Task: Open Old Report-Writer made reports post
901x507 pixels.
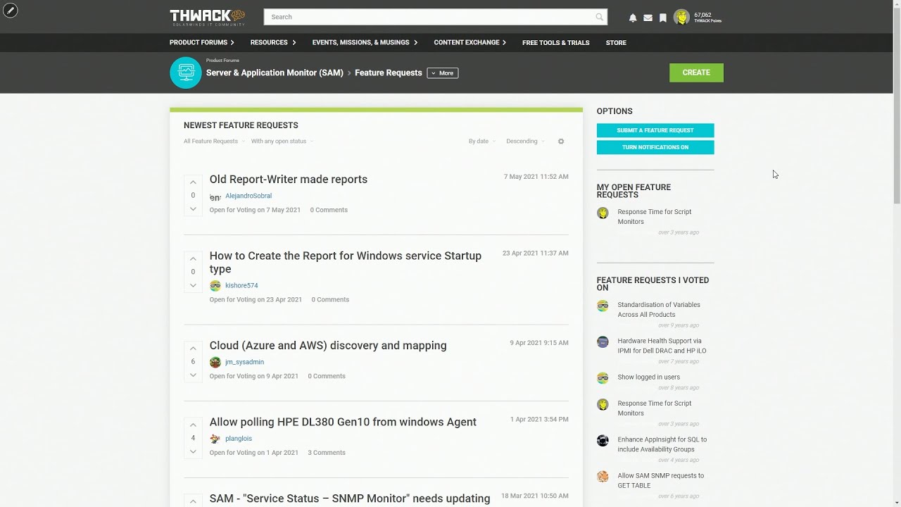Action: 289,180
